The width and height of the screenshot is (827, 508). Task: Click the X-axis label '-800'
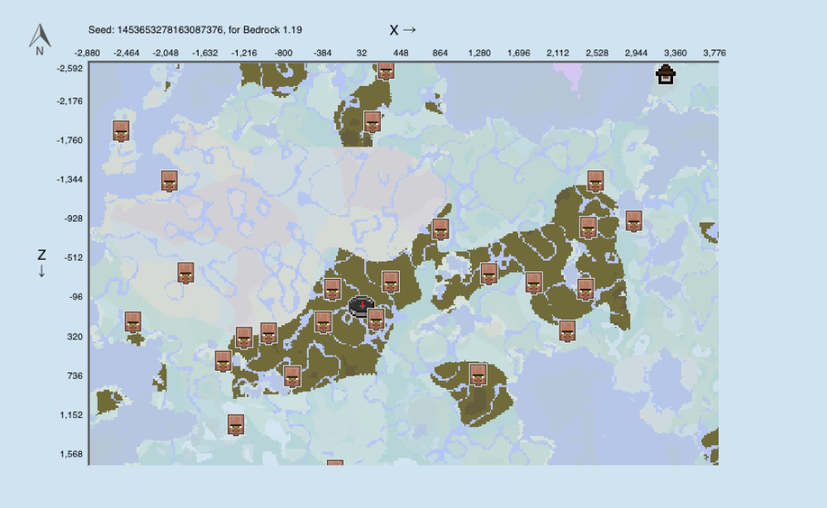click(283, 53)
